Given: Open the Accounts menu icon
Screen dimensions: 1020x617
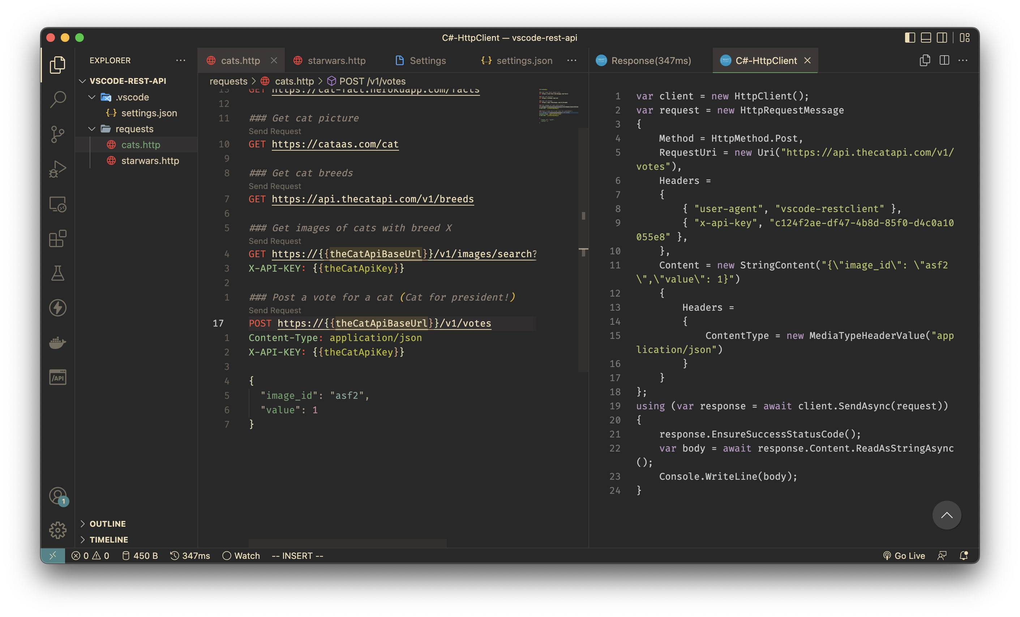Looking at the screenshot, I should [x=57, y=496].
